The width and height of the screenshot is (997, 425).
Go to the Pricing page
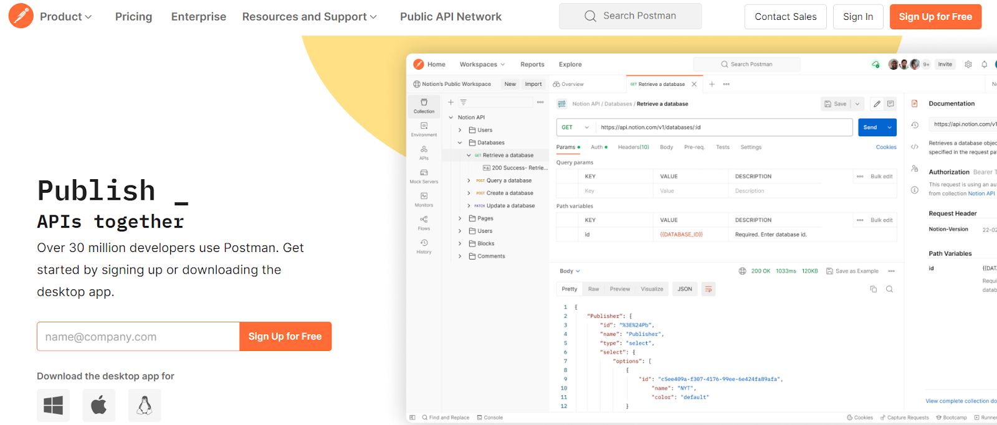point(133,17)
